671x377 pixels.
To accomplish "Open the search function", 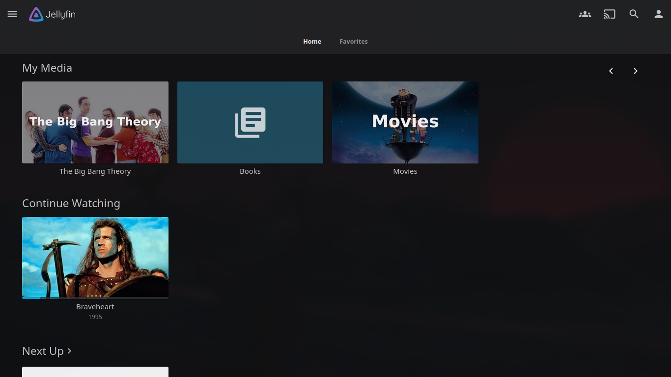I will tap(634, 14).
